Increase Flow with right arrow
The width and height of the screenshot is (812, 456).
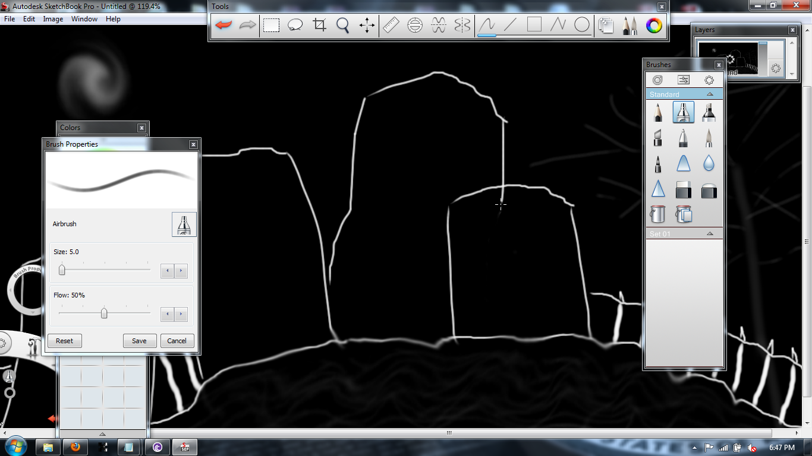[181, 314]
